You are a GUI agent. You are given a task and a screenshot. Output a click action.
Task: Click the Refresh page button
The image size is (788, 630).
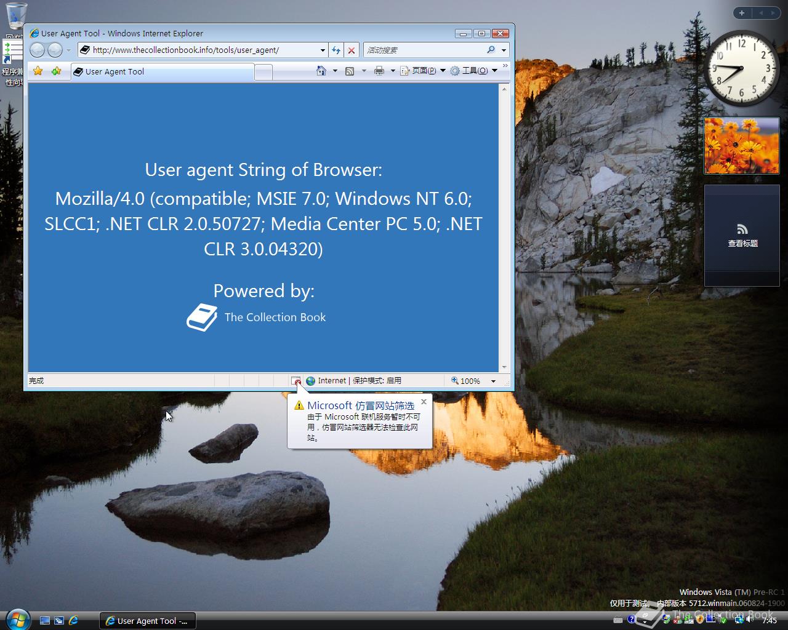(x=336, y=50)
